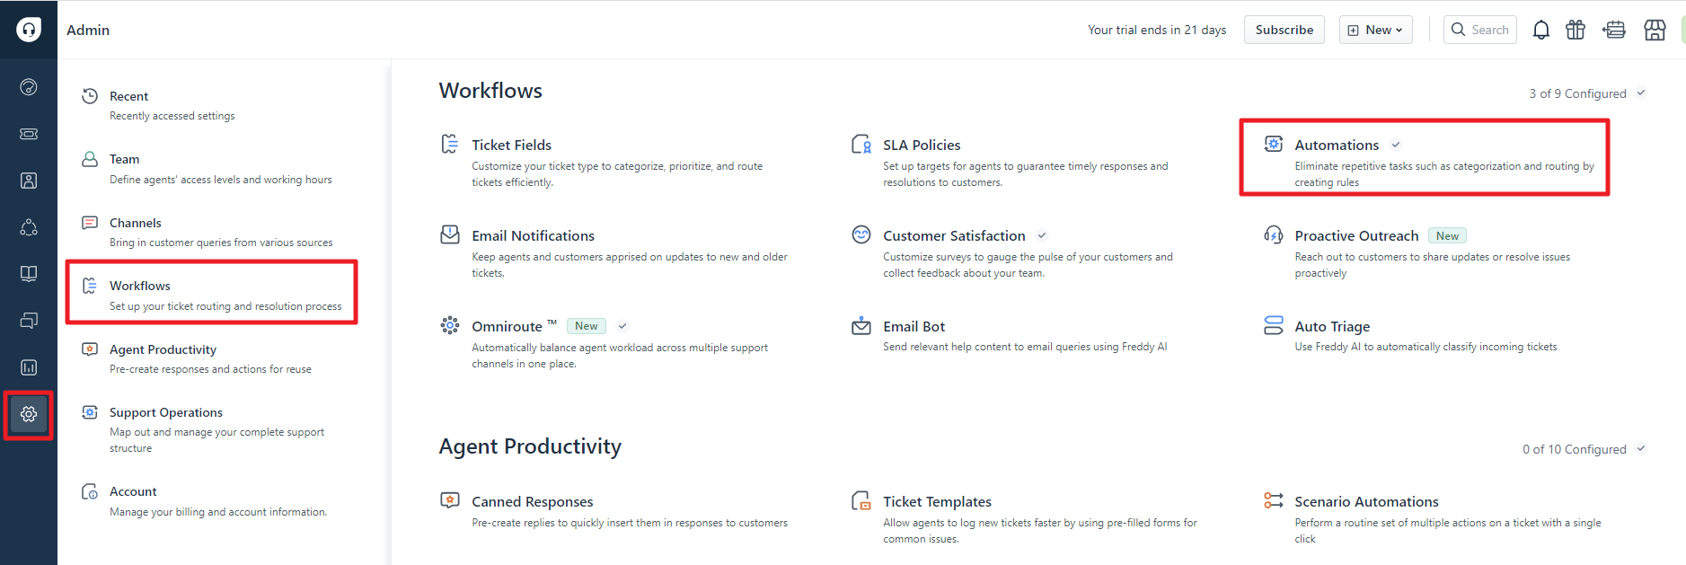This screenshot has width=1686, height=565.
Task: Open the Canned Responses link
Action: (532, 501)
